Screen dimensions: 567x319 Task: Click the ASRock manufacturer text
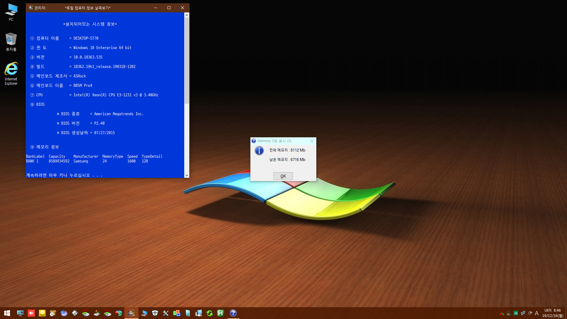pyautogui.click(x=80, y=76)
